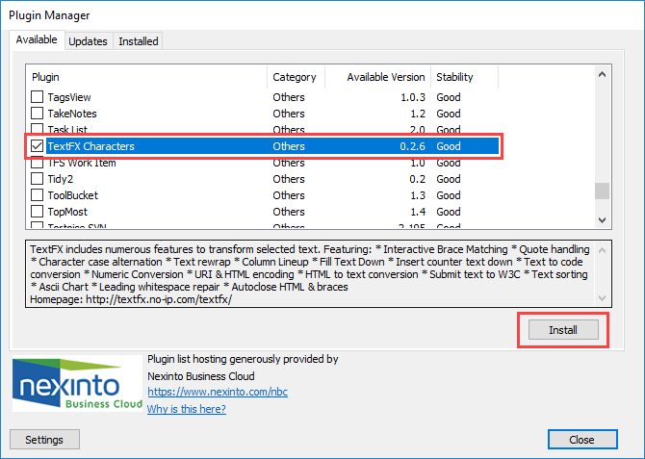Image resolution: width=645 pixels, height=459 pixels.
Task: Click 'Good' stability in TakeNotes row
Action: (x=449, y=114)
